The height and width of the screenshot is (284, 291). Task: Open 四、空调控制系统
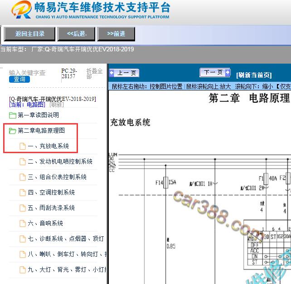pos(51,192)
